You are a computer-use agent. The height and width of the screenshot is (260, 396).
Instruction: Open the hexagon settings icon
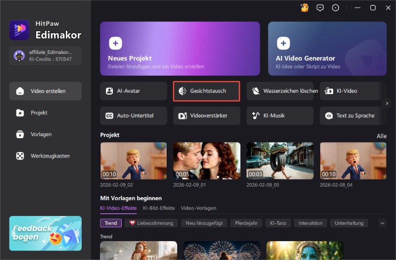[336, 7]
